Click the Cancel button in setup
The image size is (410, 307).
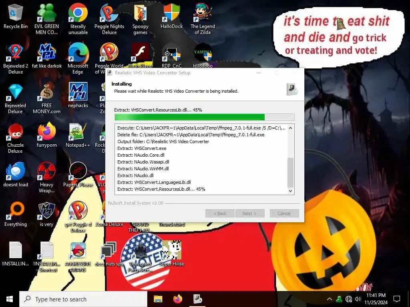click(284, 213)
